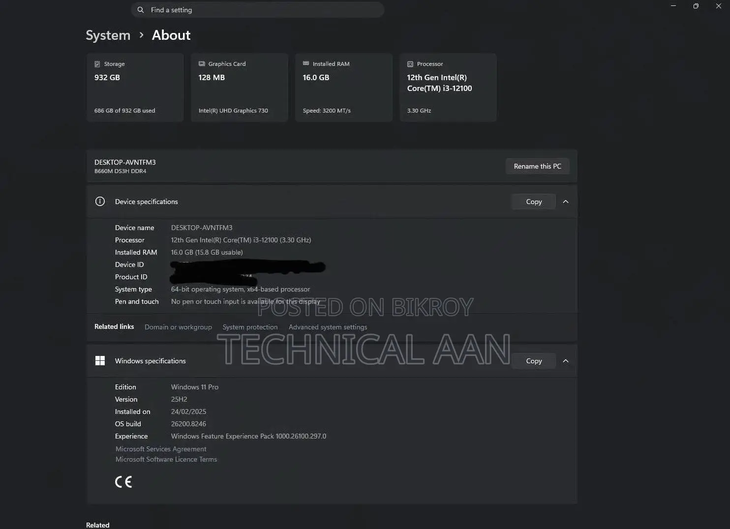Open the 16.0 GB Installed RAM tile
This screenshot has height=529, width=730.
tap(343, 88)
